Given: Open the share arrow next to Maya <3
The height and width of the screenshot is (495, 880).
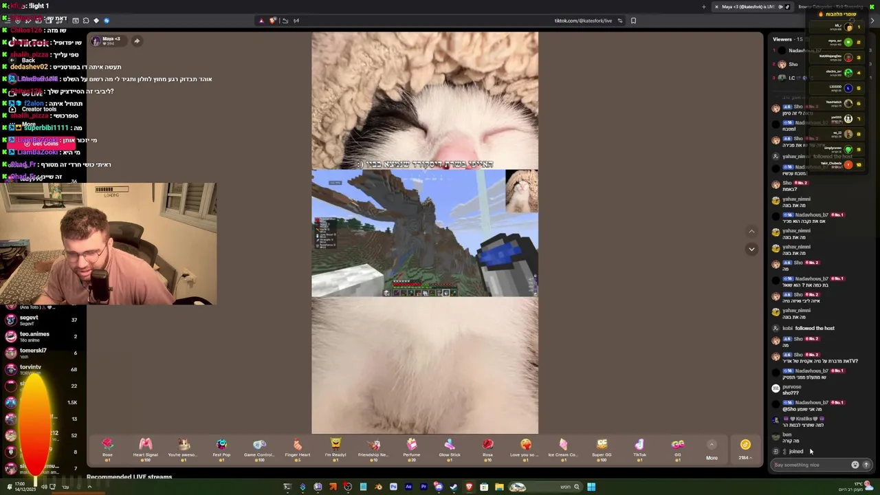Looking at the screenshot, I should [137, 41].
